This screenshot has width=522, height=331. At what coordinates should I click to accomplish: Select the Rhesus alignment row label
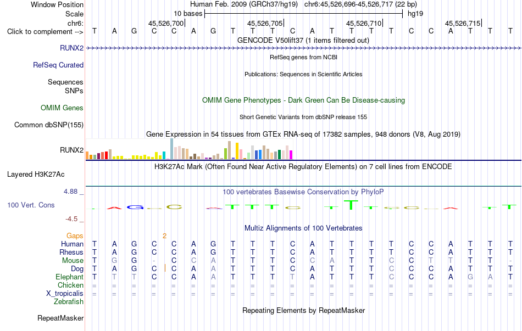(x=71, y=252)
